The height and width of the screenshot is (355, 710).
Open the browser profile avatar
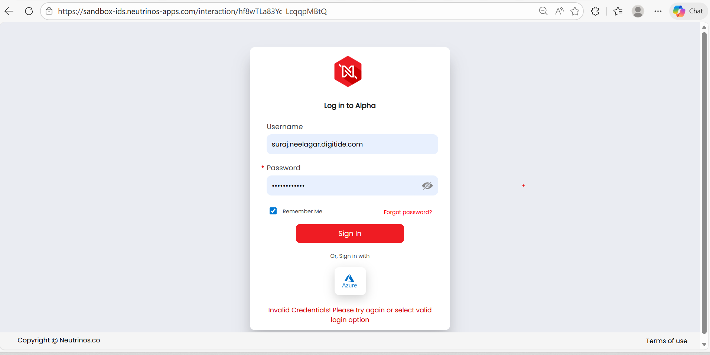[638, 11]
